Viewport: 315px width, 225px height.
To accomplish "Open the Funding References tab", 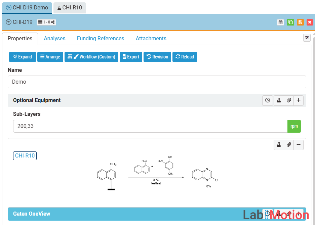I will 101,39.
